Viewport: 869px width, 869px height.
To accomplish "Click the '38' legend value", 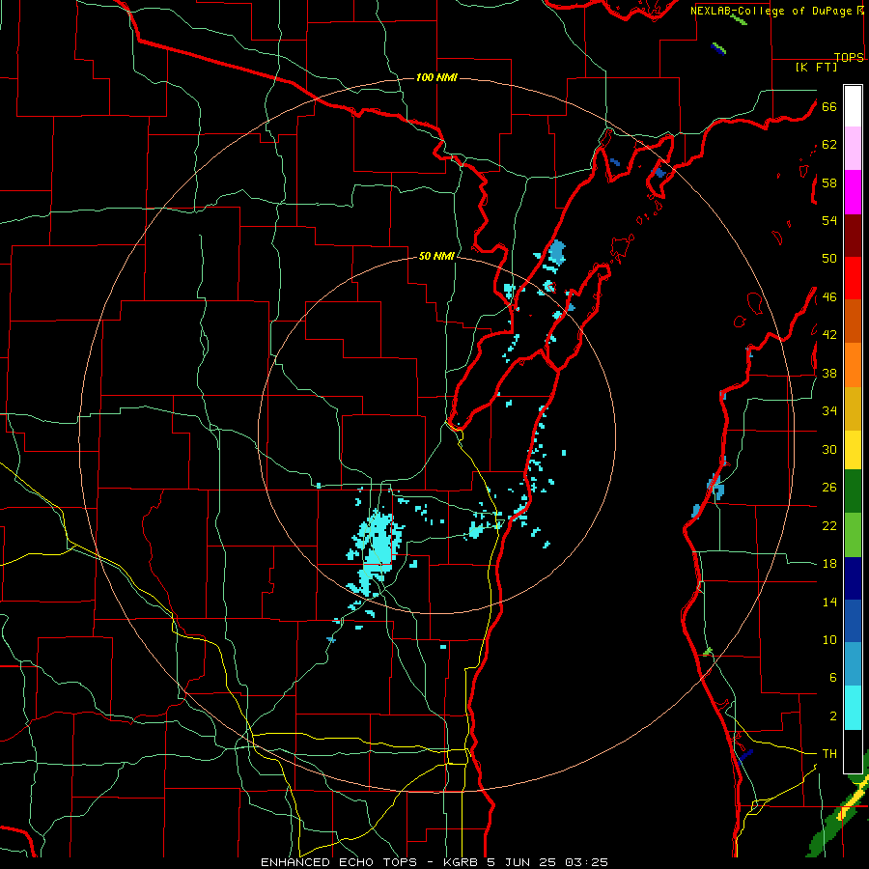I will [829, 373].
